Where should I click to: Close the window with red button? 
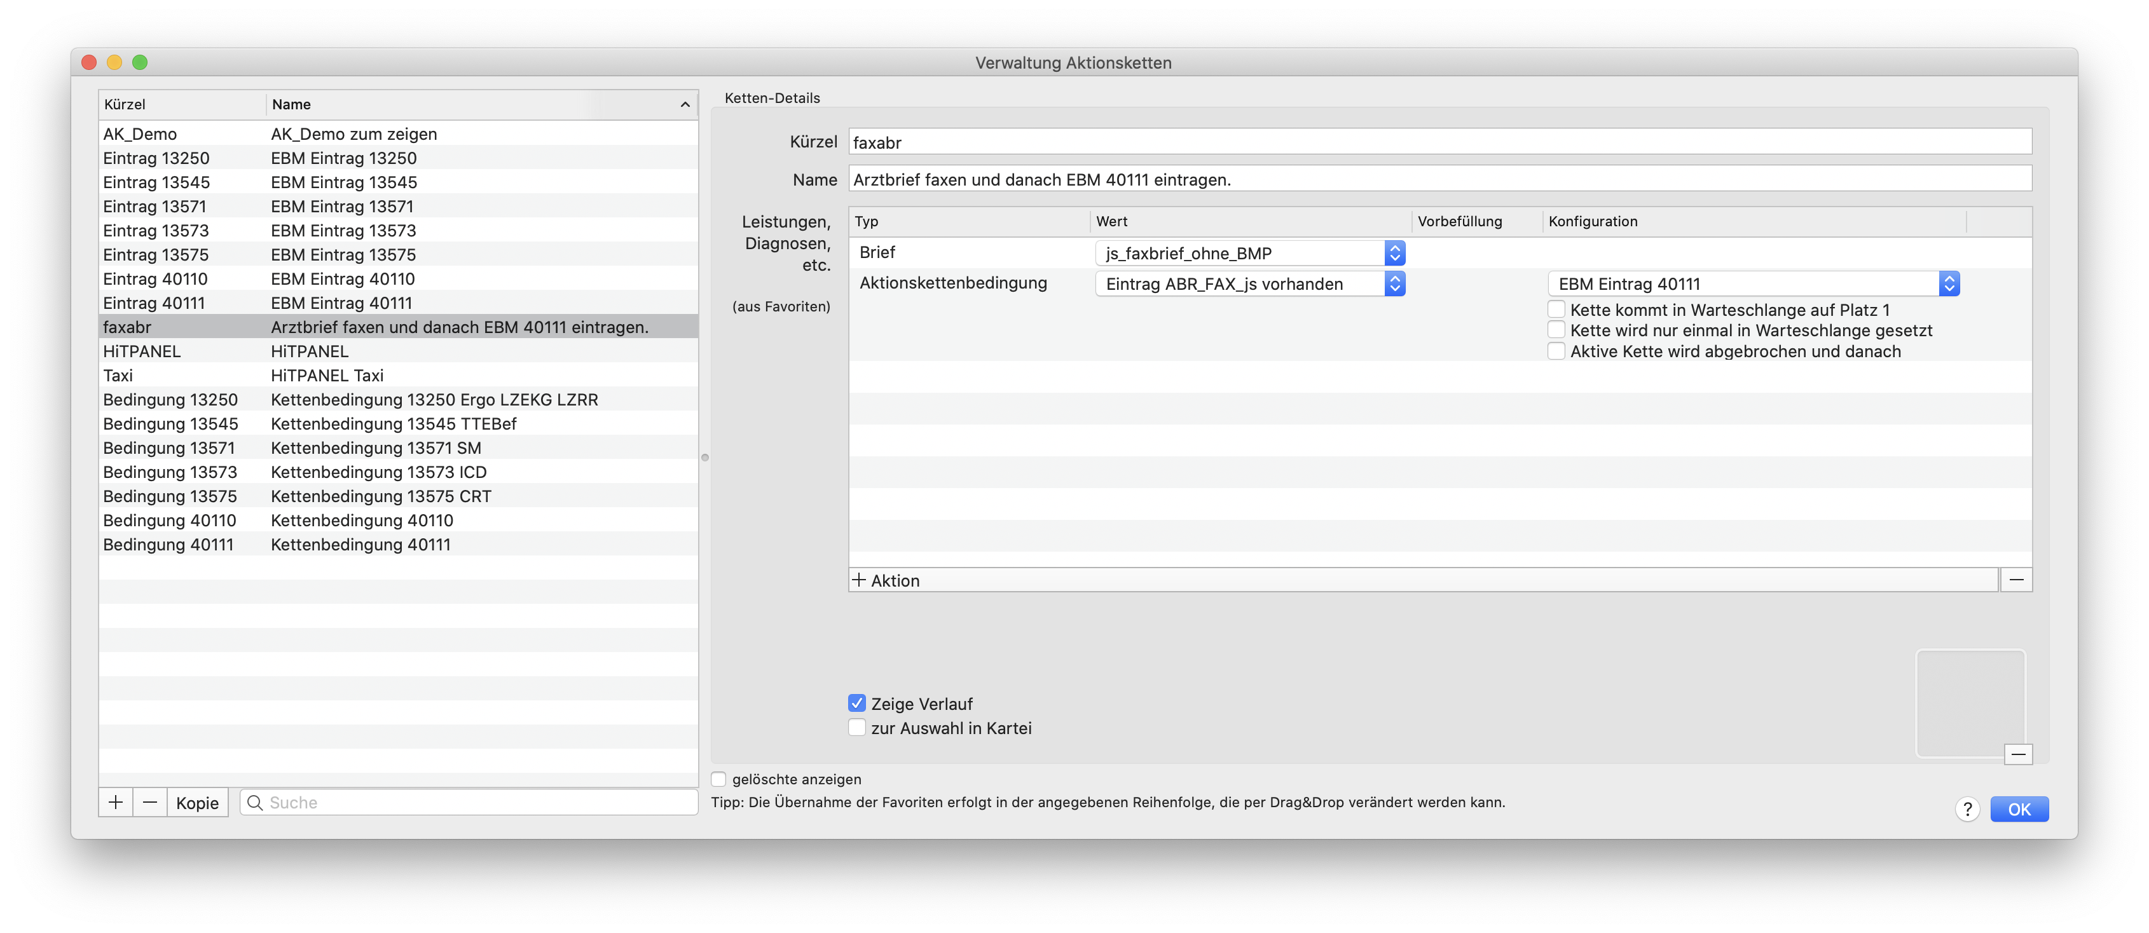point(89,62)
